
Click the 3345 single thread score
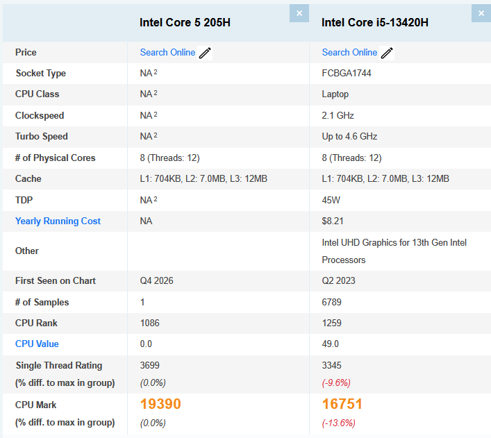pyautogui.click(x=331, y=365)
